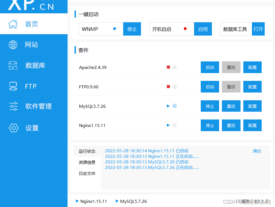Click the red stop indicator for Apache2.4.39

[169, 67]
